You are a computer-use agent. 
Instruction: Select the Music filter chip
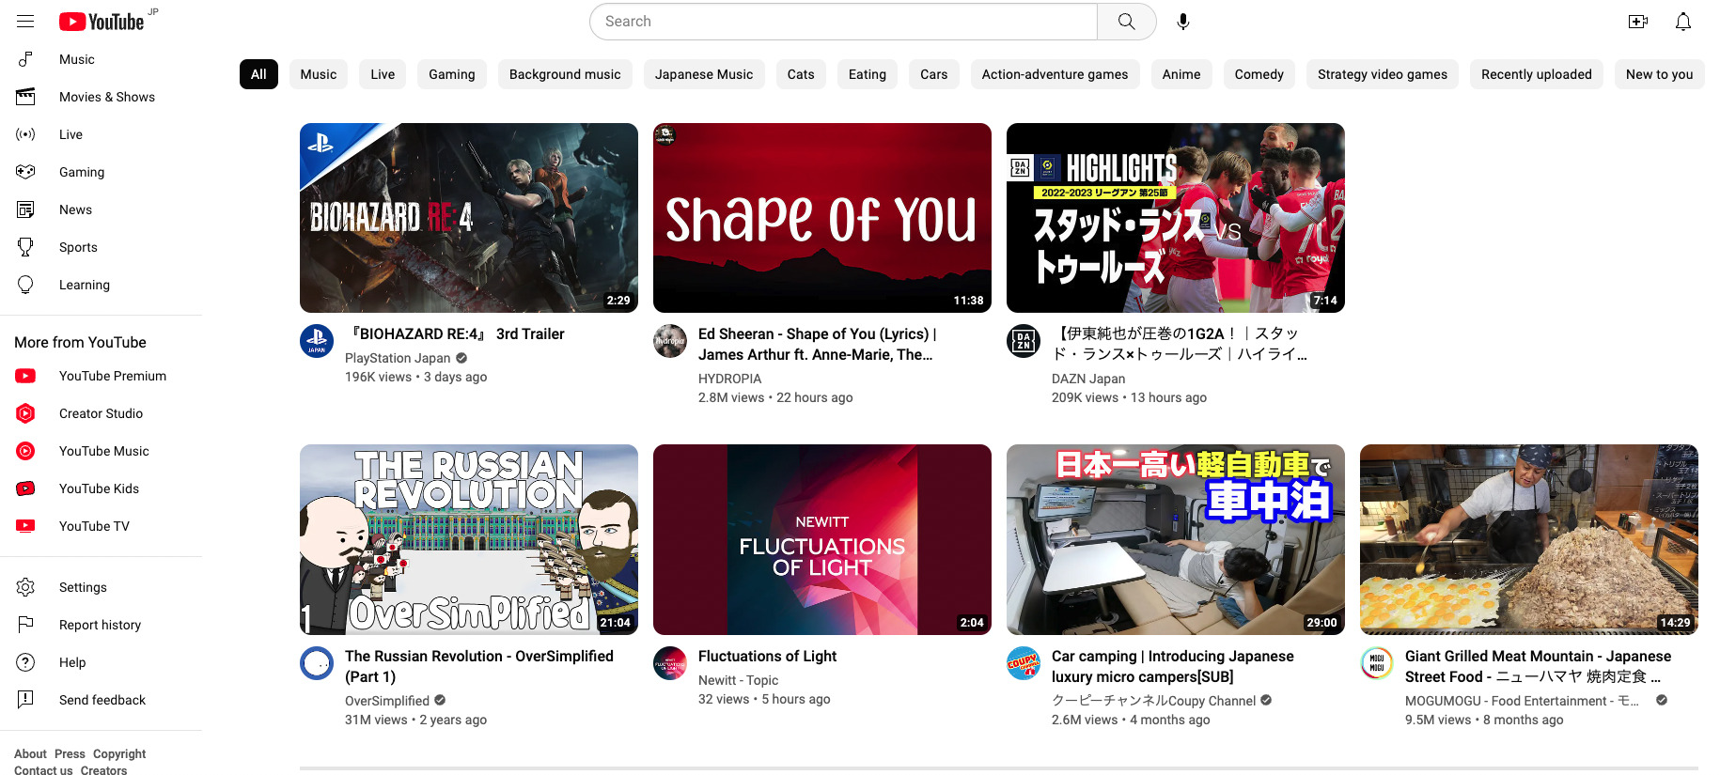(x=319, y=74)
